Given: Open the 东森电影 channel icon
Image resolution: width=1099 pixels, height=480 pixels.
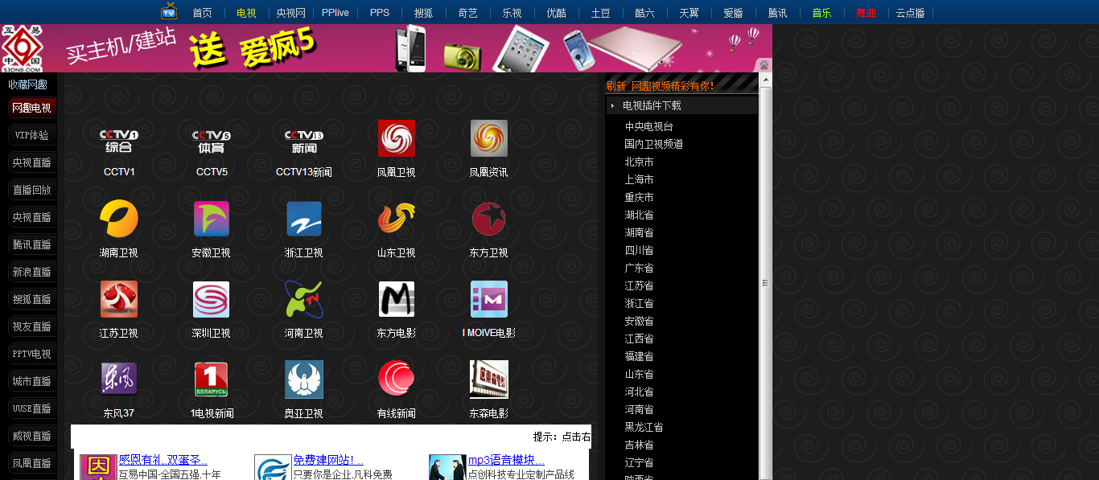Looking at the screenshot, I should click(489, 379).
